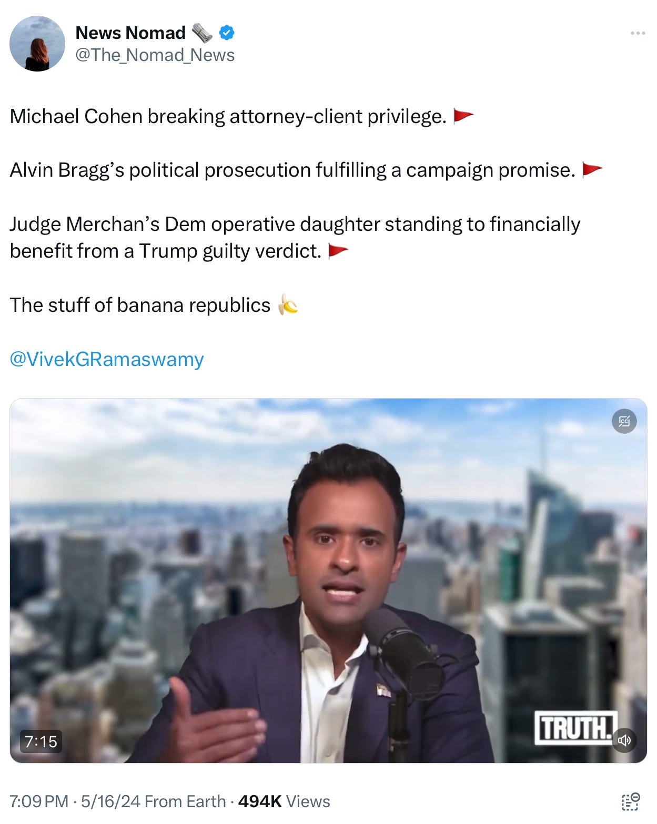
Task: Play the embedded video
Action: click(x=328, y=581)
